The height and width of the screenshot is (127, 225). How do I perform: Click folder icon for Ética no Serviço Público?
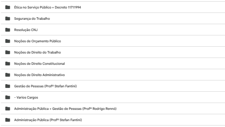click(7, 7)
